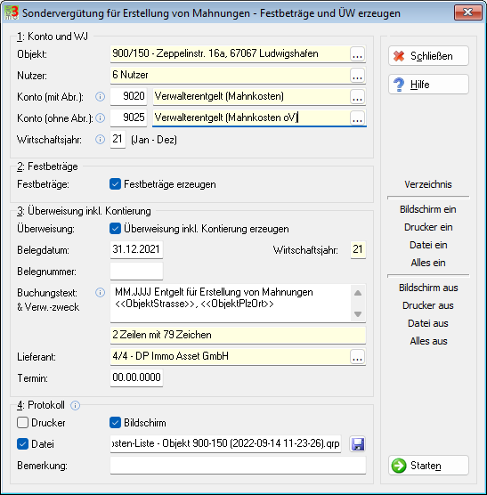Uncheck Festbeträge erzeugen checkbox
The height and width of the screenshot is (495, 487).
click(x=115, y=184)
